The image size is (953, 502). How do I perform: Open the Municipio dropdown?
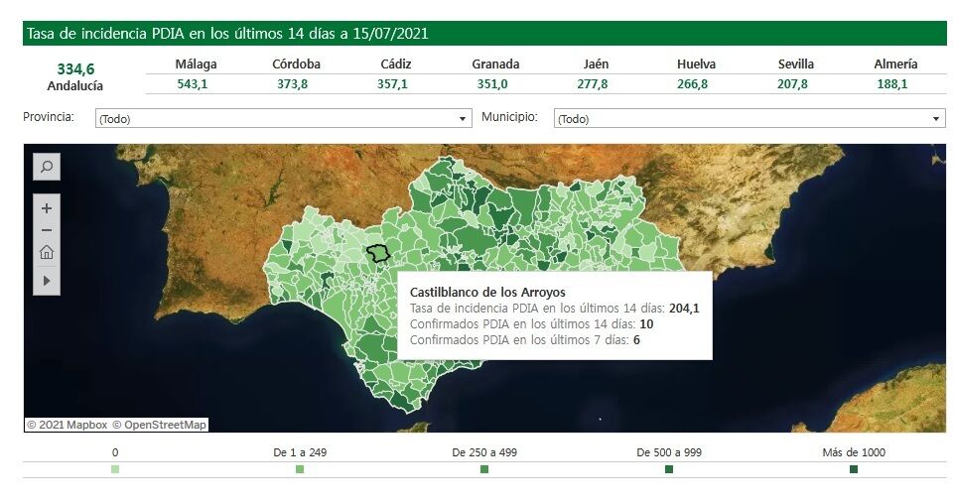click(x=749, y=119)
